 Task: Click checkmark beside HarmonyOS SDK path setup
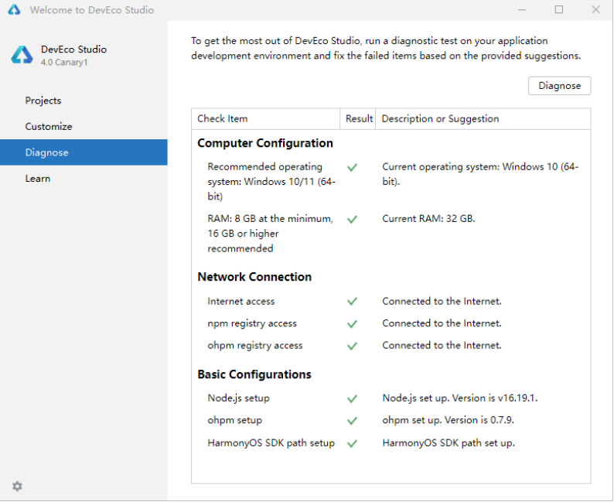[352, 443]
